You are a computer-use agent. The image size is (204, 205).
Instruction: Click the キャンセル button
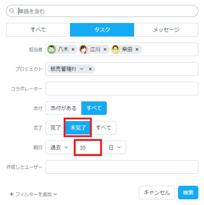[157, 193]
